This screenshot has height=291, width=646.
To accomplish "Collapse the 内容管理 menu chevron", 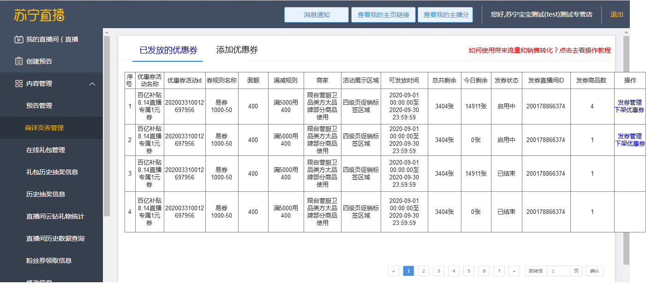I will click(92, 83).
